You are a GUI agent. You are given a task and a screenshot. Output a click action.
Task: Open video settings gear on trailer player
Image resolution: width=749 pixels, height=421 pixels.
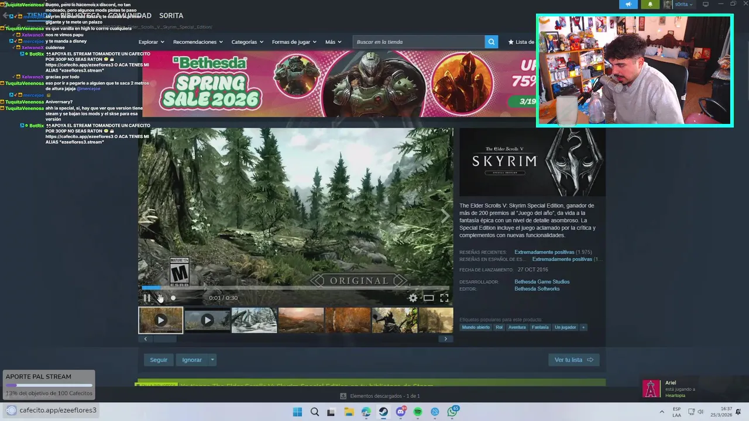pos(413,298)
